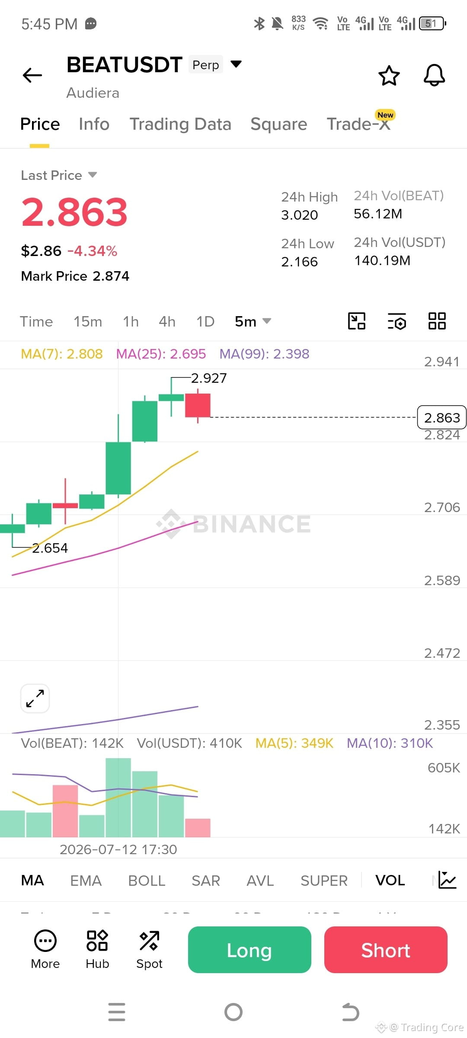The height and width of the screenshot is (1038, 467).
Task: Toggle the MA indicator
Action: pyautogui.click(x=32, y=880)
